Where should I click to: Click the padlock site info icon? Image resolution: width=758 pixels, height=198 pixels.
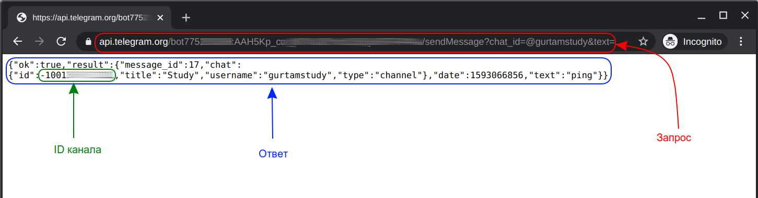(x=87, y=42)
